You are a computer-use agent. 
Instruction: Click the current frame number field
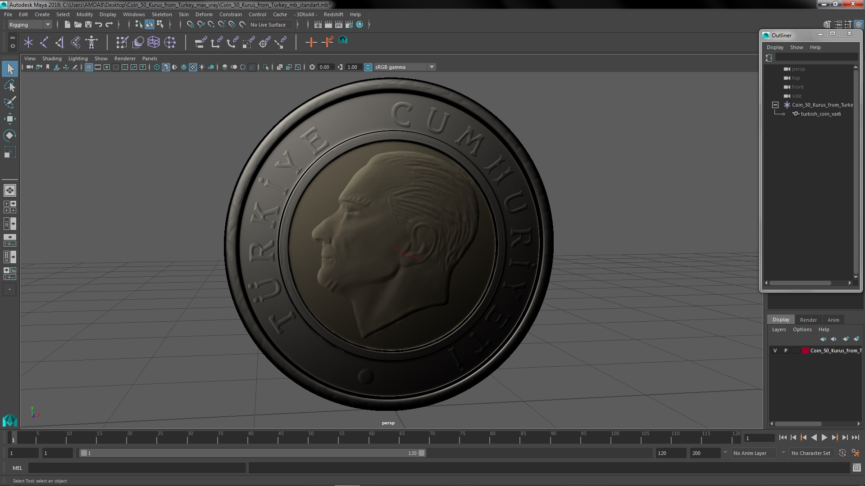pyautogui.click(x=760, y=438)
